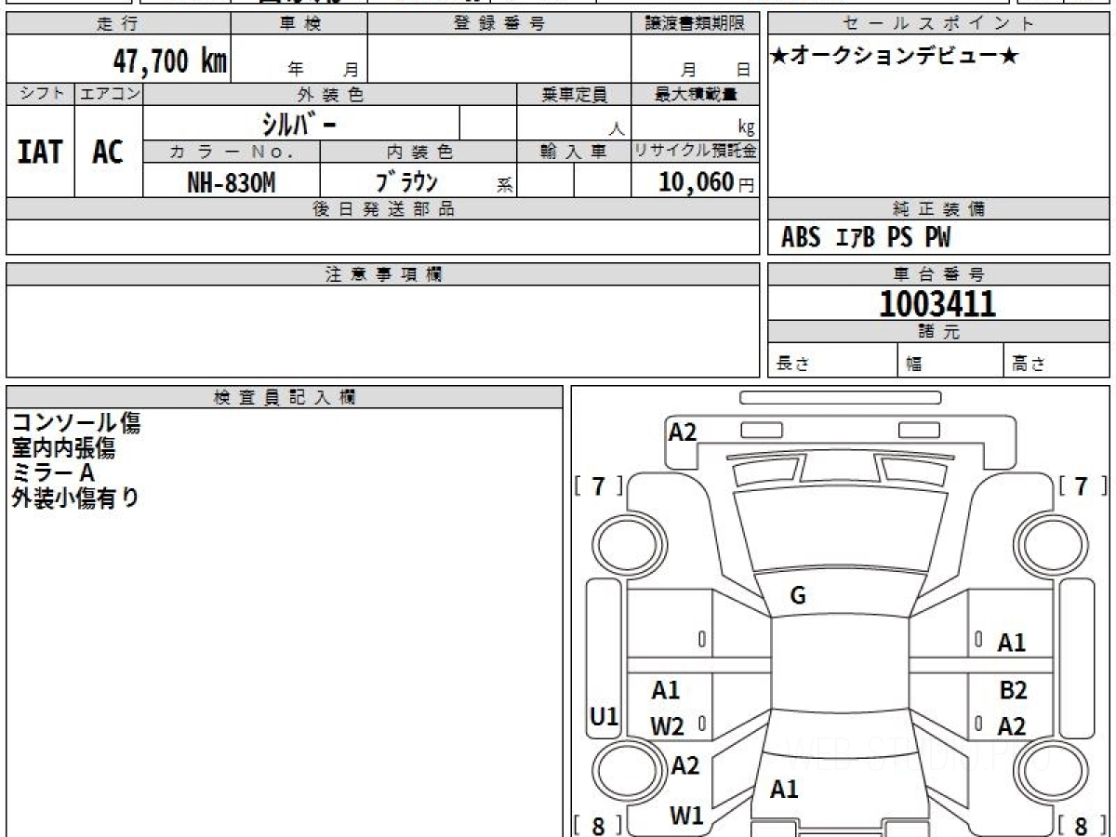The image size is (1116, 837).
Task: Click the エアコン label
Action: (x=109, y=94)
